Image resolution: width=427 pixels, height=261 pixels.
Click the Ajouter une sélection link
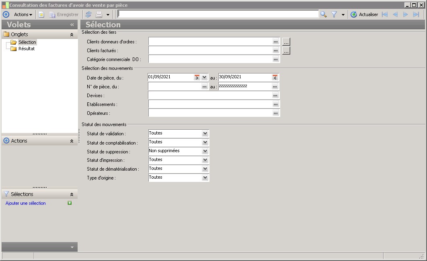tap(26, 203)
